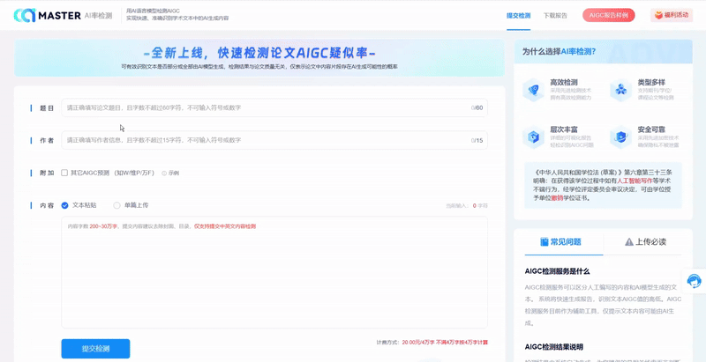Click the 福利活动 gift icon
706x362 pixels.
pyautogui.click(x=658, y=15)
